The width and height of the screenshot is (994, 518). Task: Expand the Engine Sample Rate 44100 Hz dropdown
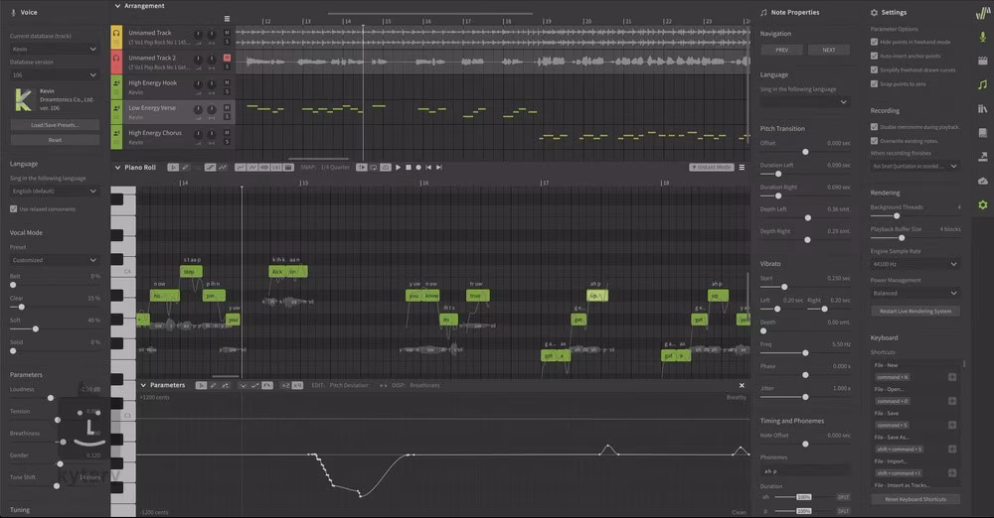point(914,264)
